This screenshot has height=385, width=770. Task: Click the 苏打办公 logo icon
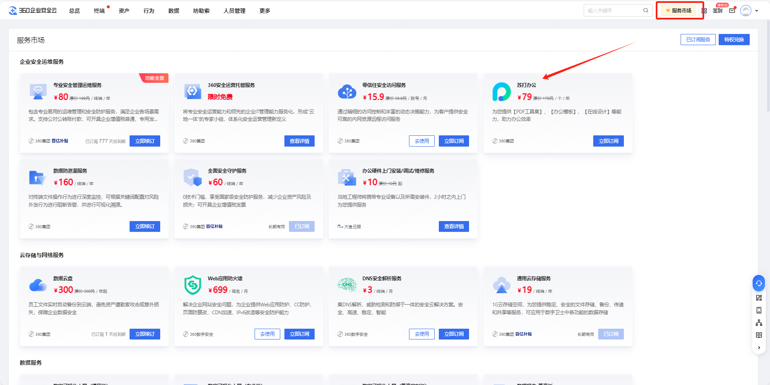501,91
